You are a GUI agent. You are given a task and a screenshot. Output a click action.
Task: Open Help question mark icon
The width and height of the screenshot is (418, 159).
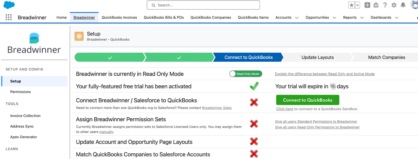point(385,5)
